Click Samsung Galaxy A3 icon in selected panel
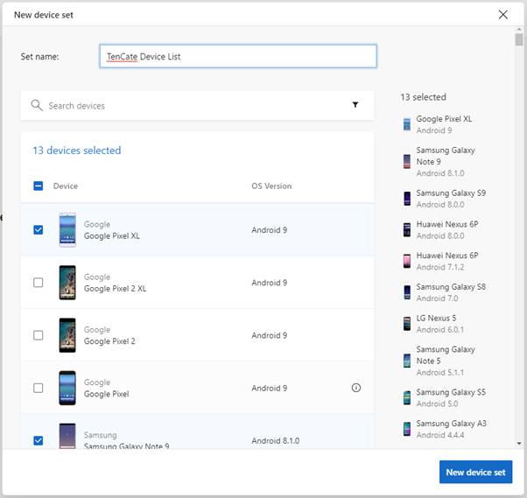 (x=407, y=429)
